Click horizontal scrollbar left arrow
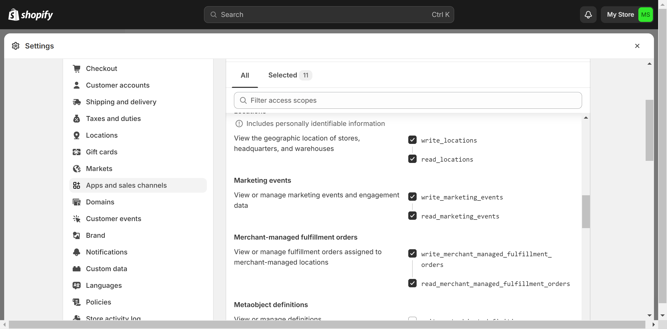667x329 pixels. tap(4, 325)
